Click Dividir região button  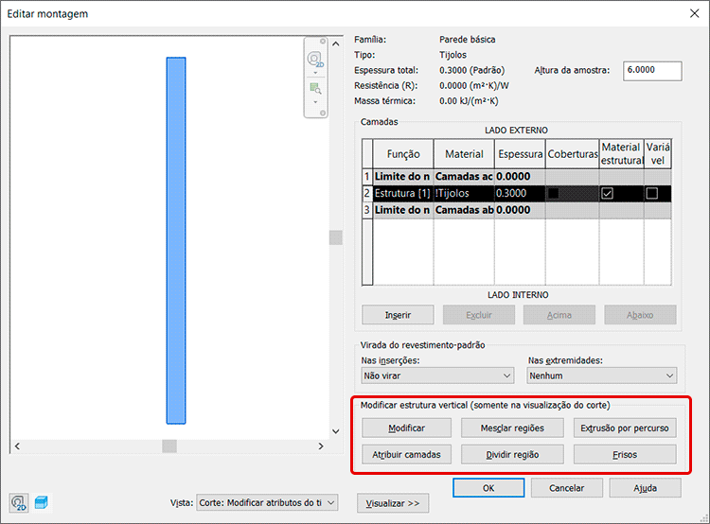[512, 454]
